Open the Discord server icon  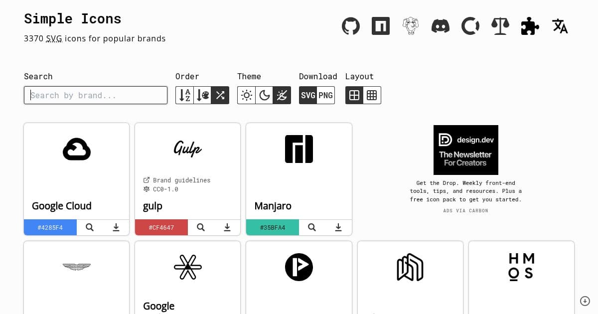(x=441, y=26)
